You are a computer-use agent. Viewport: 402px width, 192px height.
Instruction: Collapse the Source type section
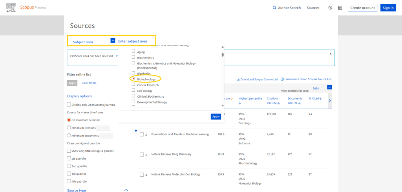pos(126,190)
